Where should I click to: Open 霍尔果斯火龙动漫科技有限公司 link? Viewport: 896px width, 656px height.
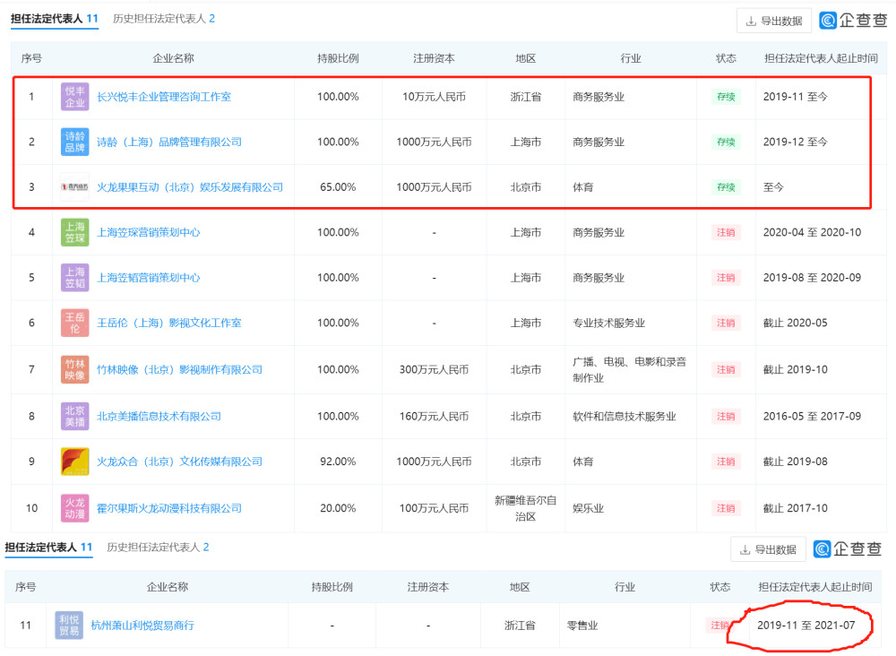click(169, 508)
